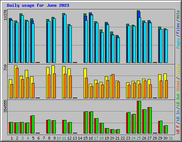This screenshot has width=182, height=142.
Task: Click the Sites legend label
Action: [x=178, y=86]
